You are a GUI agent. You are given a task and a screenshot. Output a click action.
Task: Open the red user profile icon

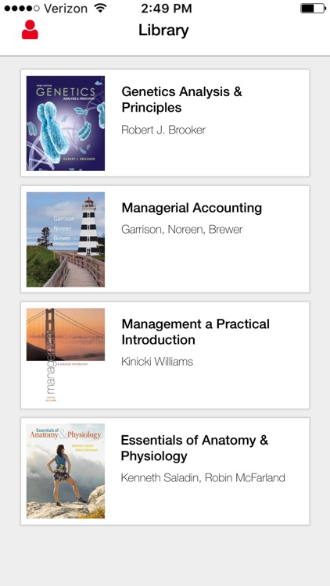pos(30,30)
